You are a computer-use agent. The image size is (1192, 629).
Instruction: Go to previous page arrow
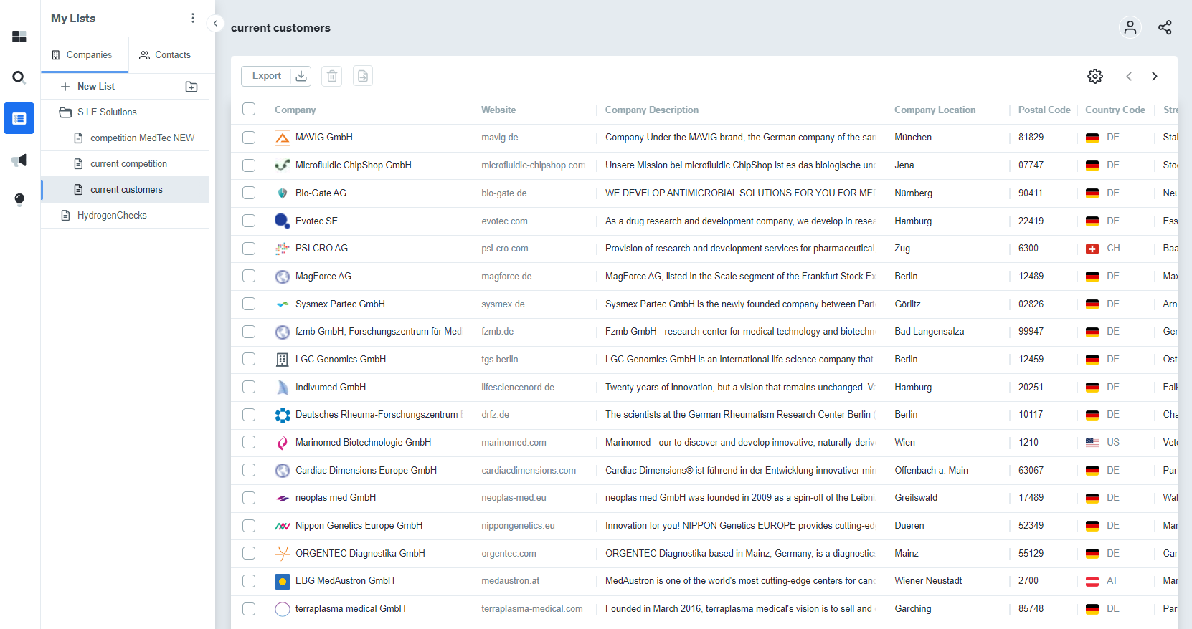pos(1129,76)
